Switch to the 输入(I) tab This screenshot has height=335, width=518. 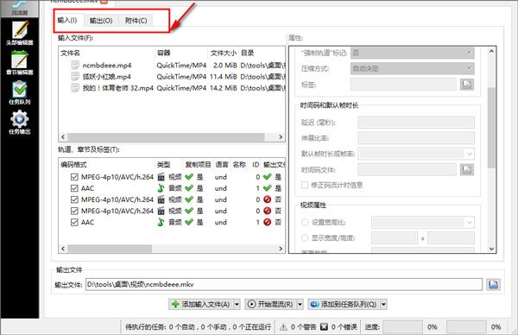click(67, 20)
